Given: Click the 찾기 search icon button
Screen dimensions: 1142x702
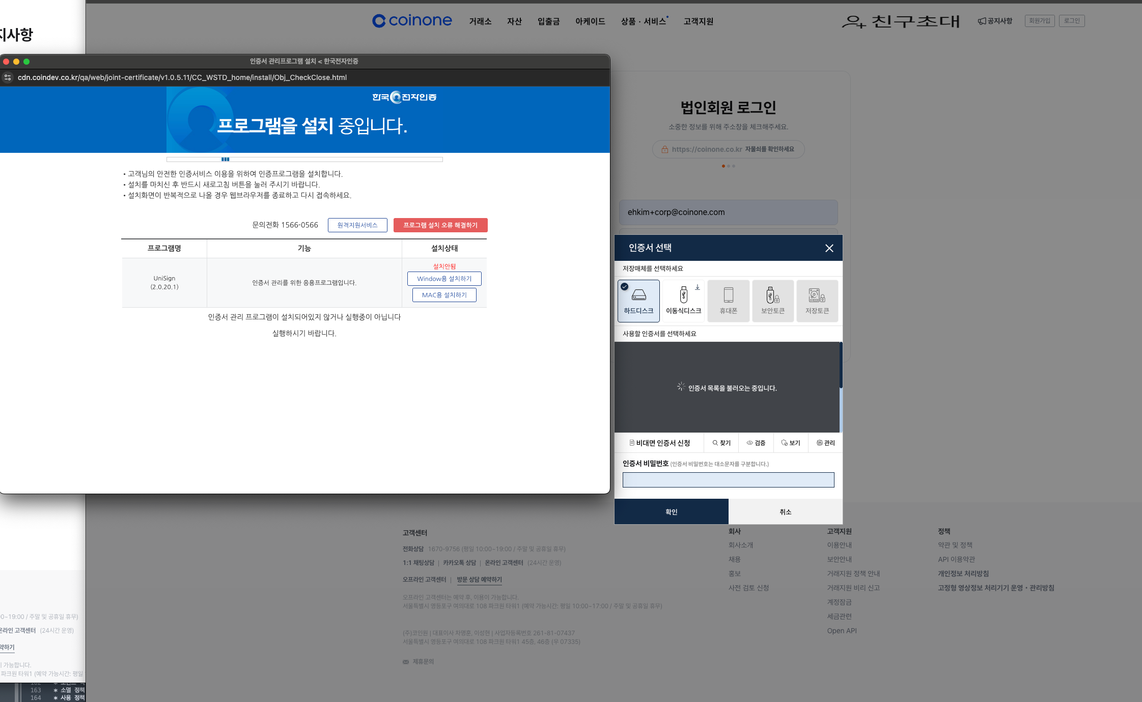Looking at the screenshot, I should (721, 443).
